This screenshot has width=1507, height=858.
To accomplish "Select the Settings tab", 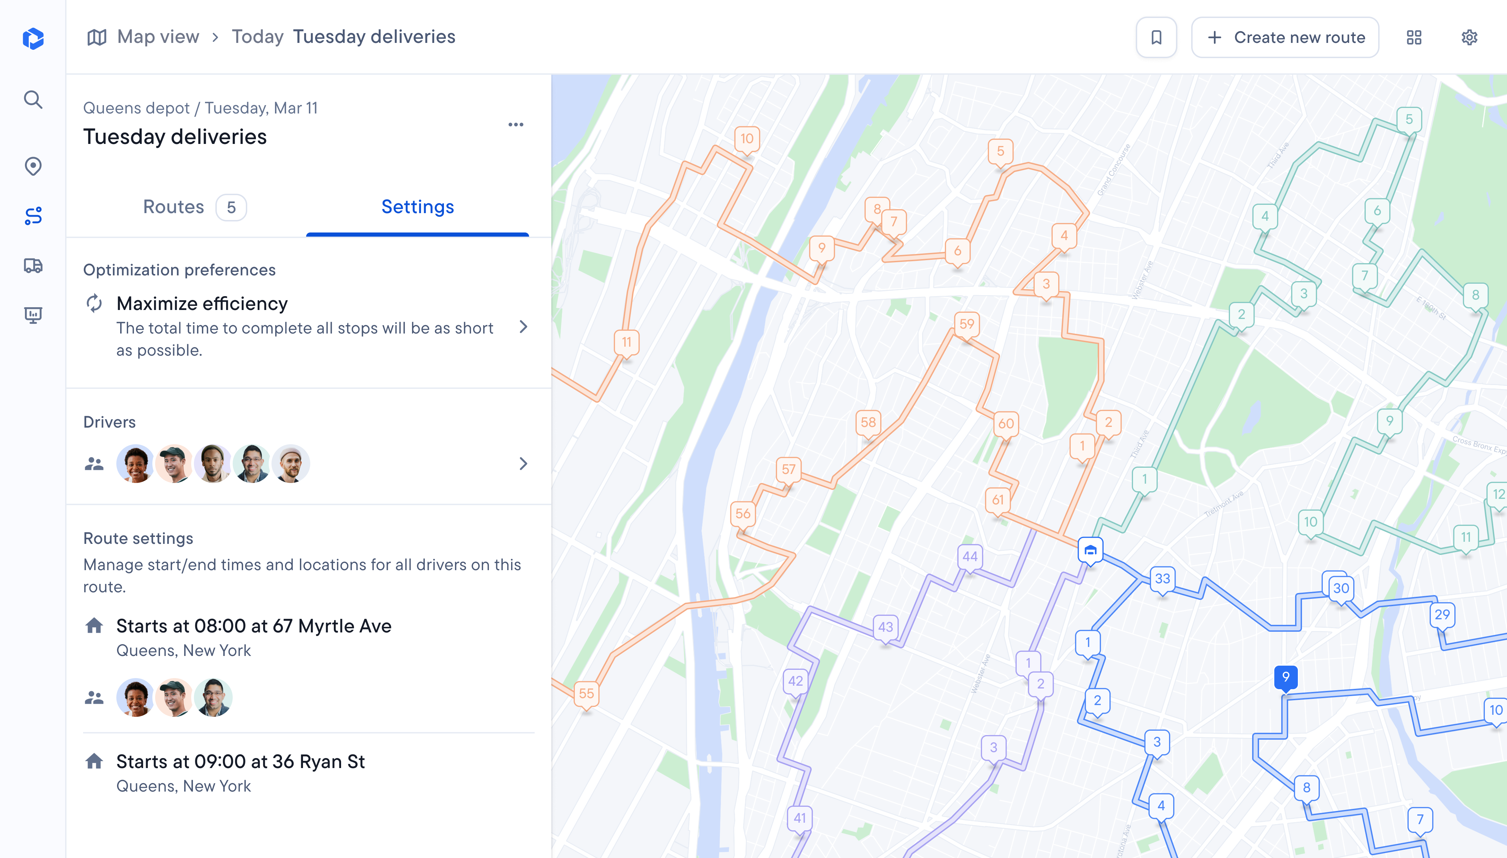I will coord(418,208).
